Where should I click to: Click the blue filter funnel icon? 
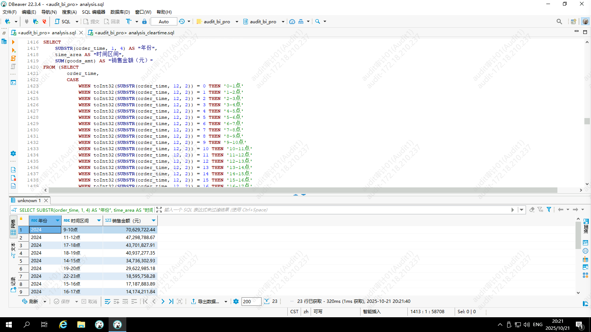(x=549, y=210)
